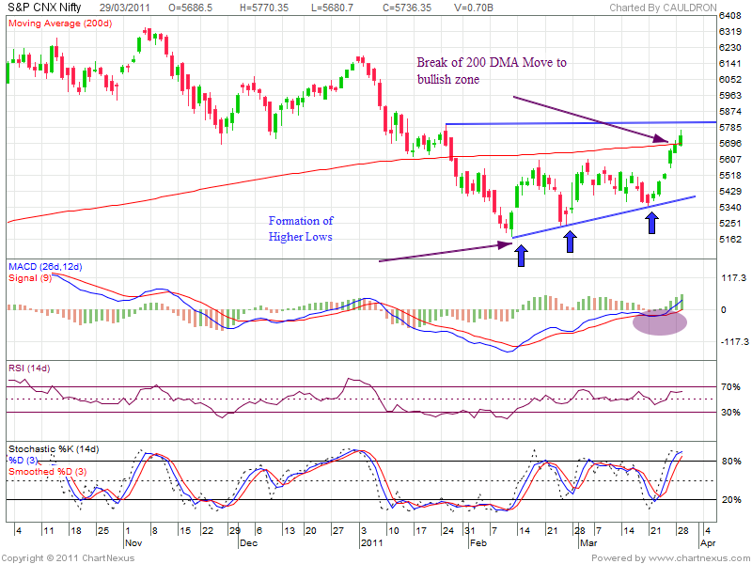Click the Signal (9) legend label
This screenshot has width=752, height=564.
30,278
